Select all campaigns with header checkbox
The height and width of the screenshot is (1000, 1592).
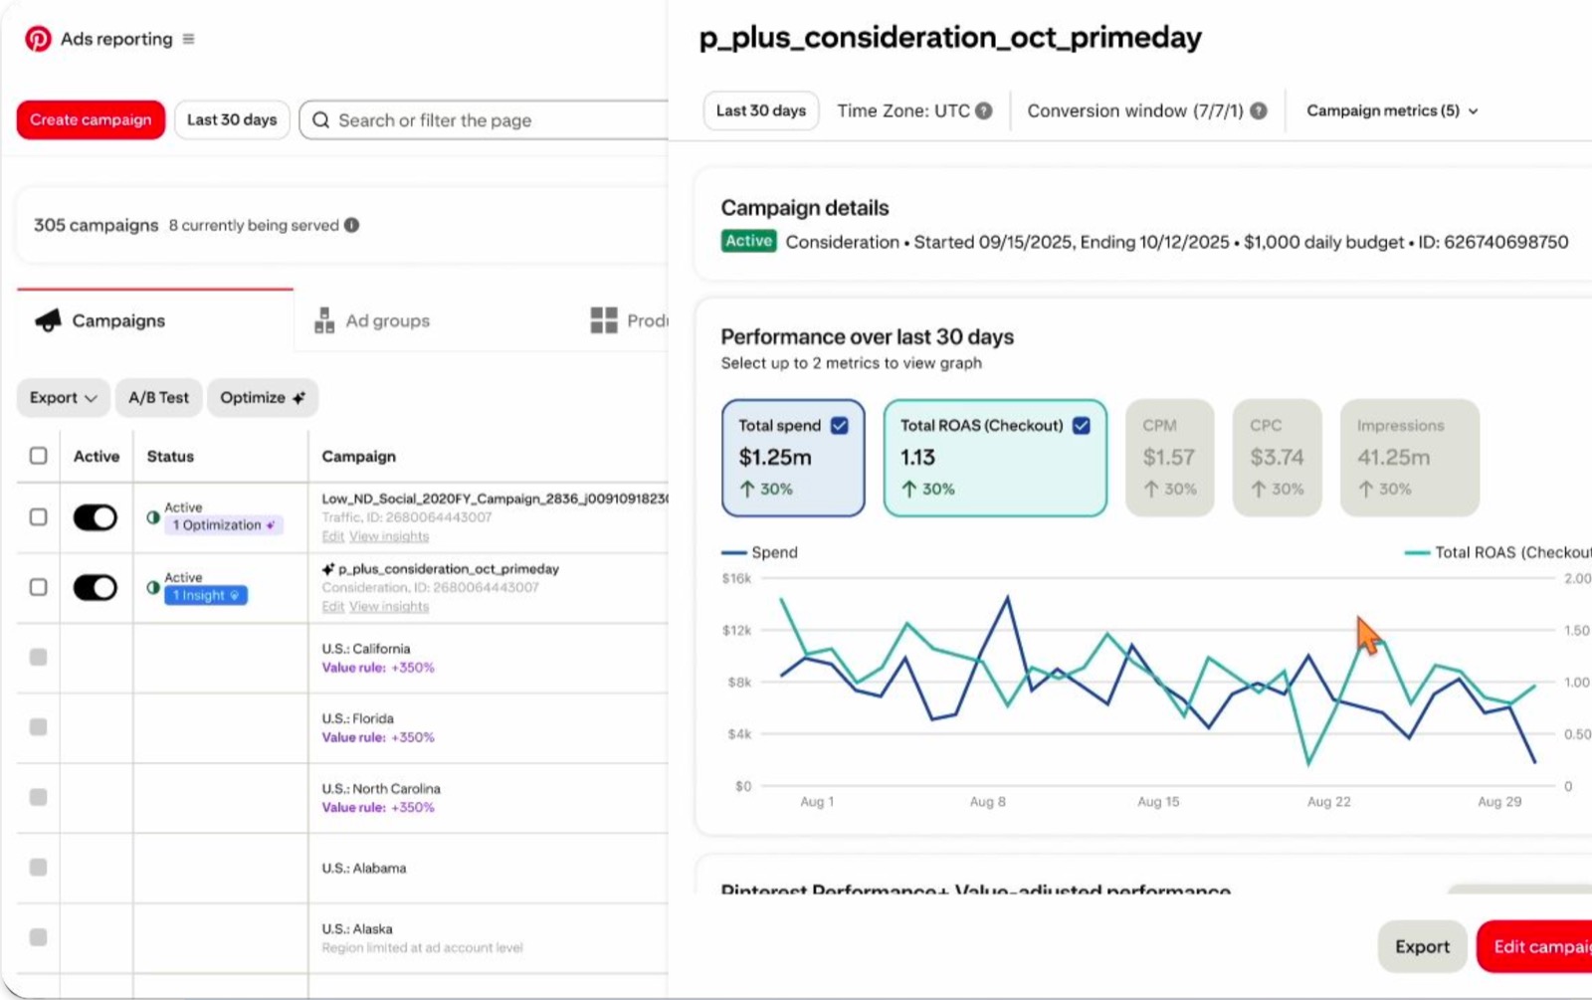(38, 456)
